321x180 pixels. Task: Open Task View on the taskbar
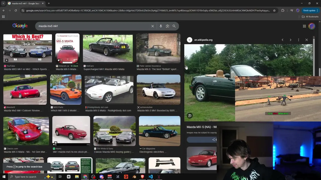[60, 177]
